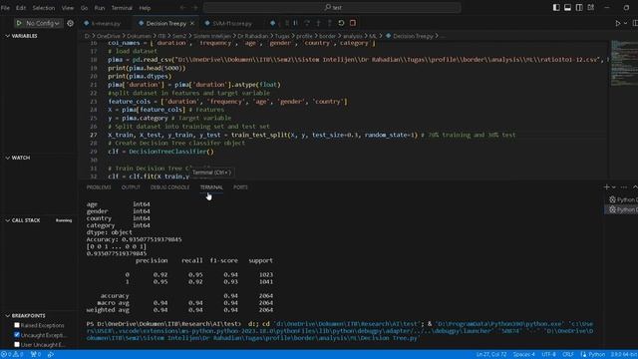The width and height of the screenshot is (638, 359).
Task: Click the 'analysis' breadcrumb segment
Action: pos(352,36)
